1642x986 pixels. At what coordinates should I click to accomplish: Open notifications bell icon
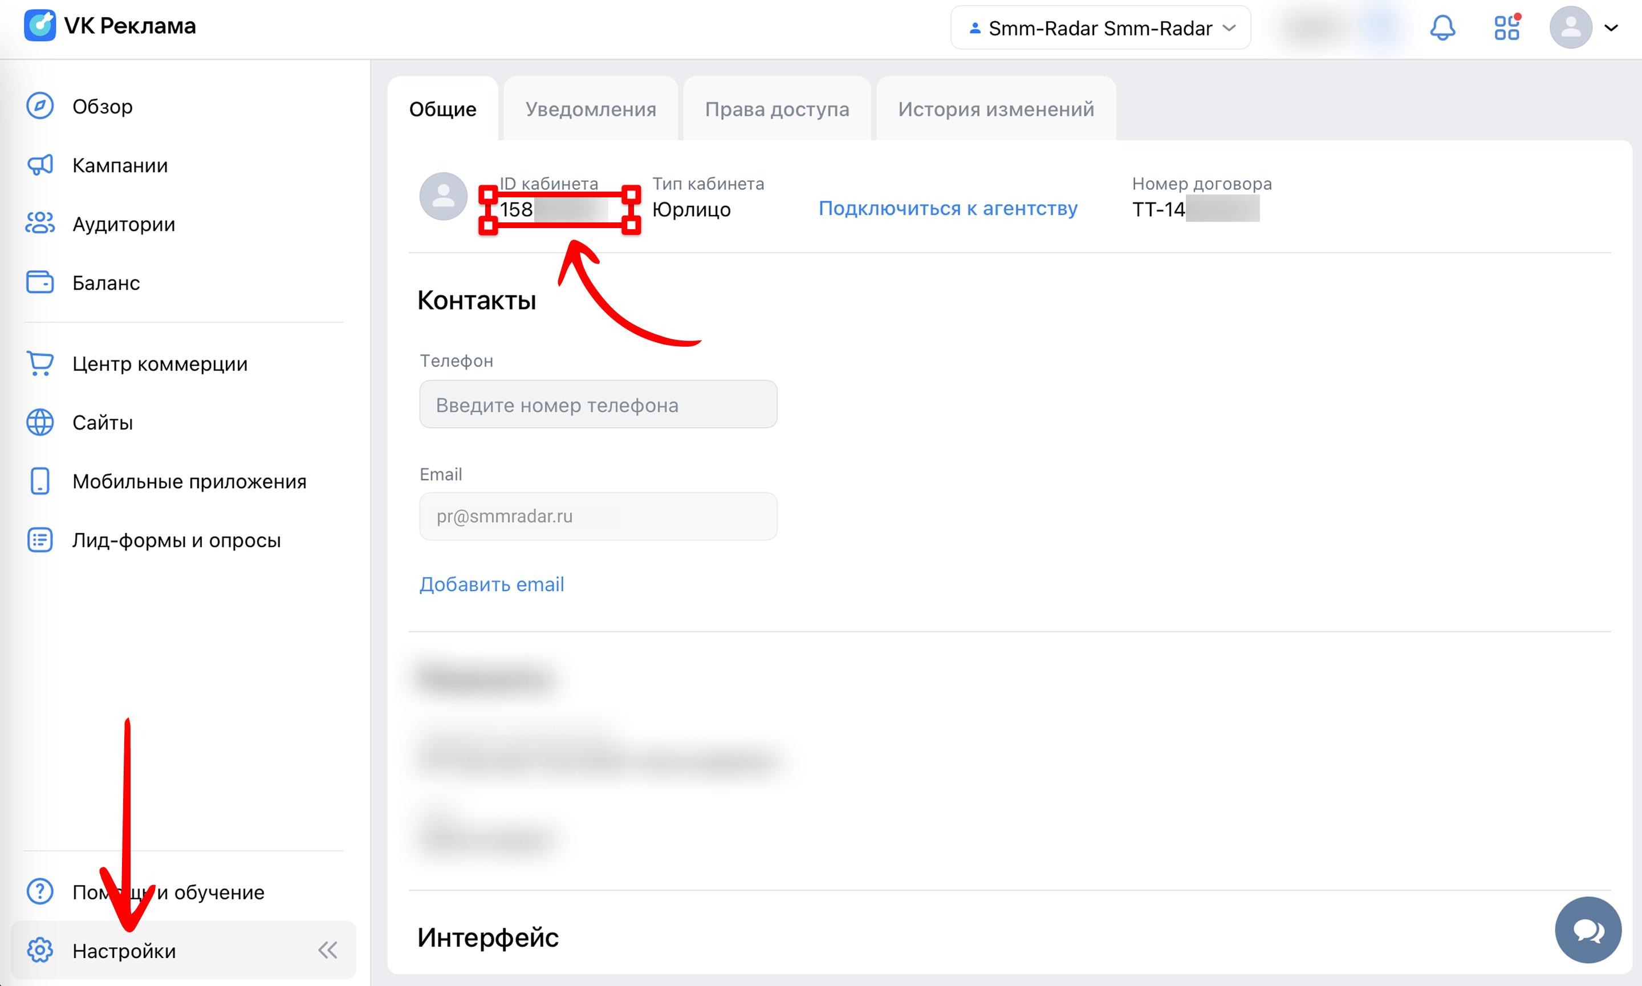(1442, 27)
